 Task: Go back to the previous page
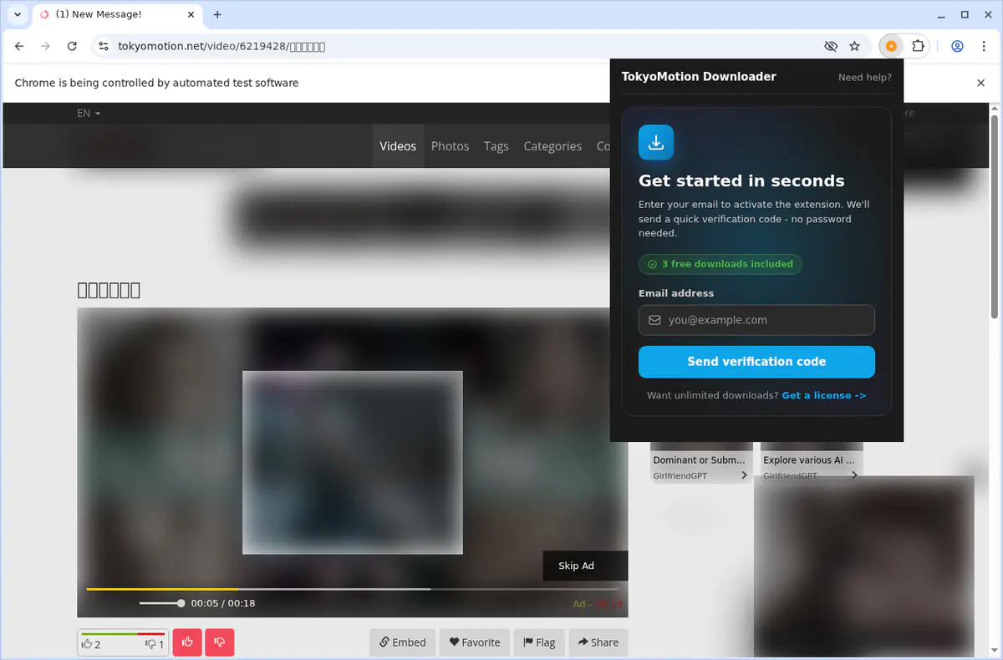pos(19,47)
